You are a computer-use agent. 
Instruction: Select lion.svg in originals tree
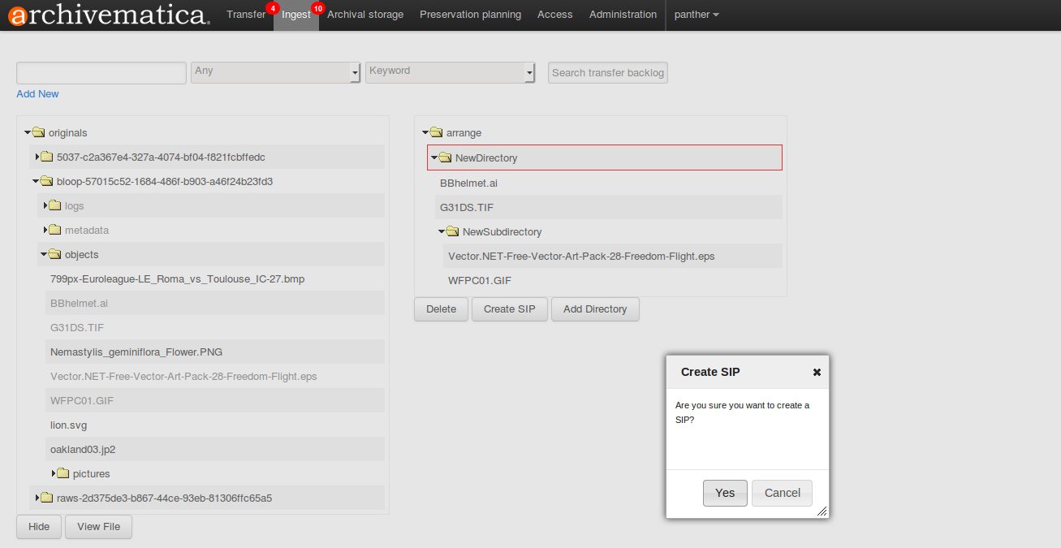(x=69, y=425)
